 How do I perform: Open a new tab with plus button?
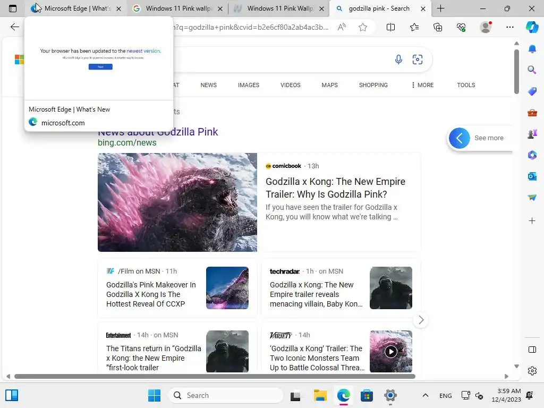(440, 8)
